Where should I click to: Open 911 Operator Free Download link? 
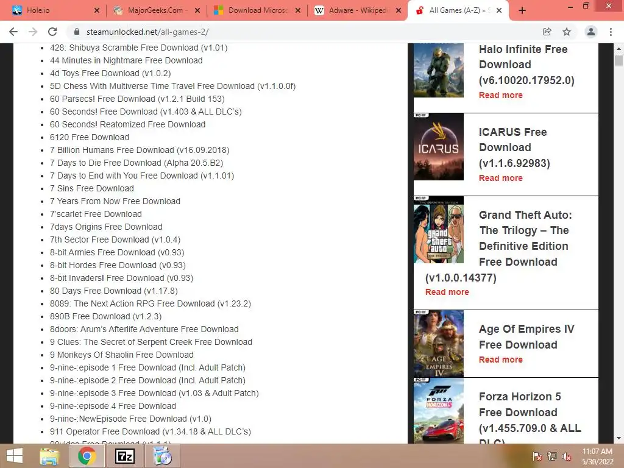click(151, 431)
